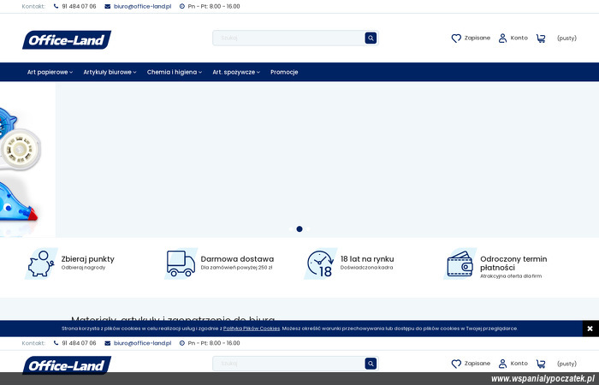This screenshot has height=385, width=599.
Task: Open the shopping cart icon in the top header
Action: 541,38
